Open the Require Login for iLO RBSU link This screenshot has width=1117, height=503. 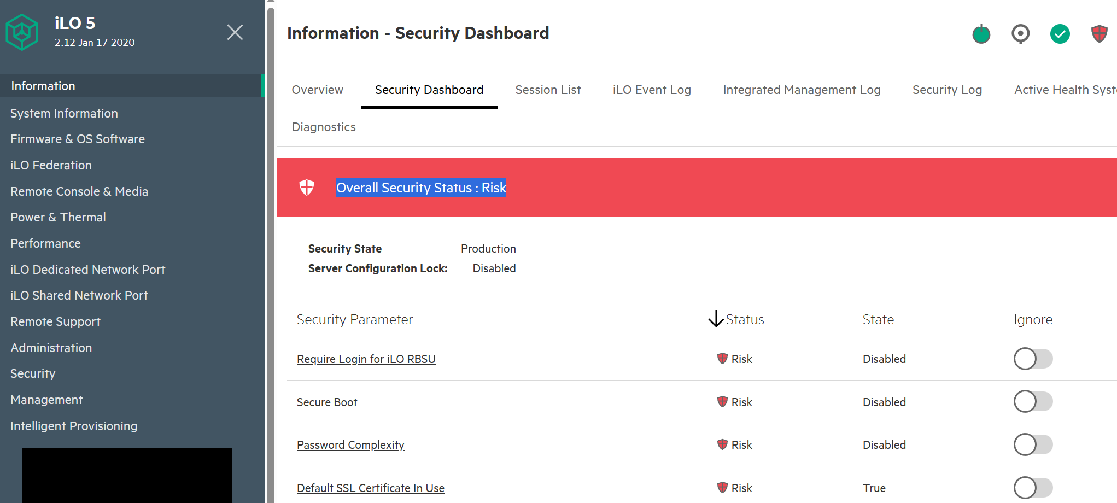pos(366,359)
